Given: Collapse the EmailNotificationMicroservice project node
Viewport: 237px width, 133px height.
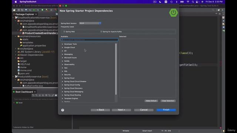Looking at the screenshot, I should pos(13,18).
